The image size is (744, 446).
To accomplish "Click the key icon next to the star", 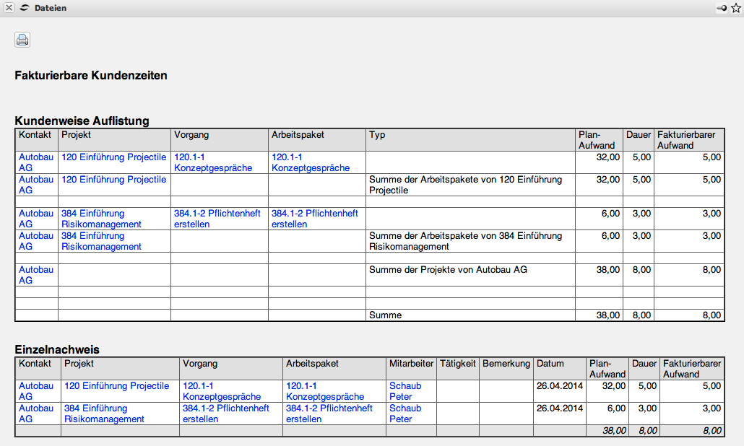I will (722, 7).
